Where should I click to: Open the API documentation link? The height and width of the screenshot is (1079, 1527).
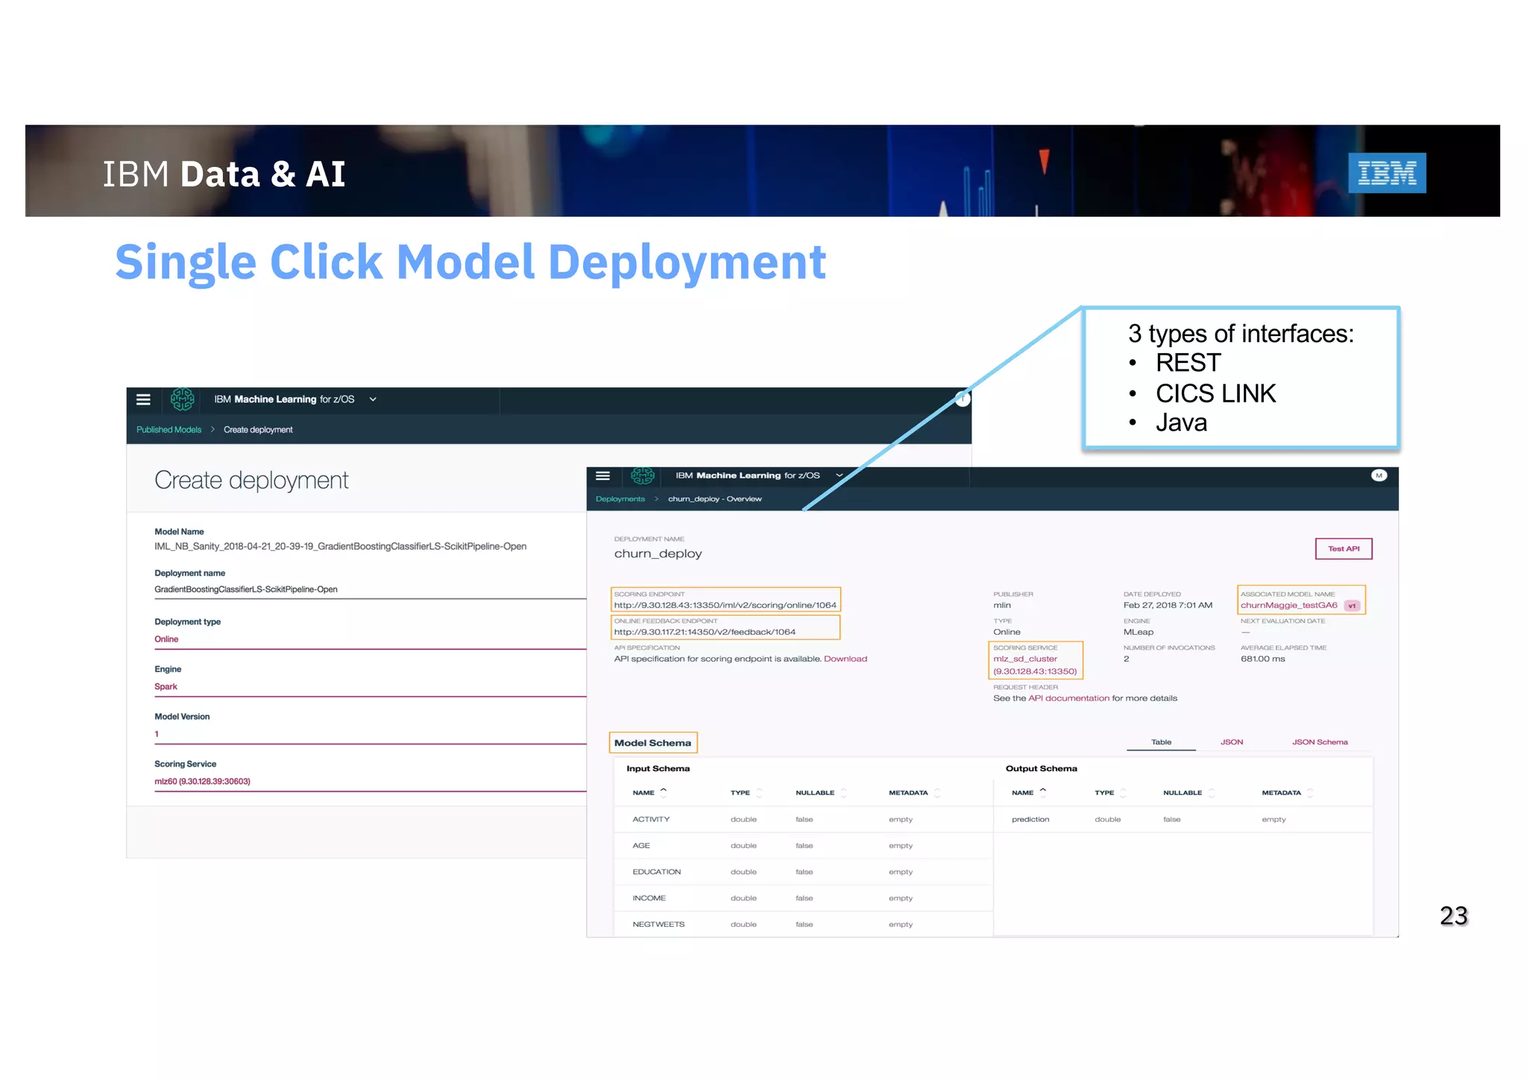pyautogui.click(x=1068, y=698)
